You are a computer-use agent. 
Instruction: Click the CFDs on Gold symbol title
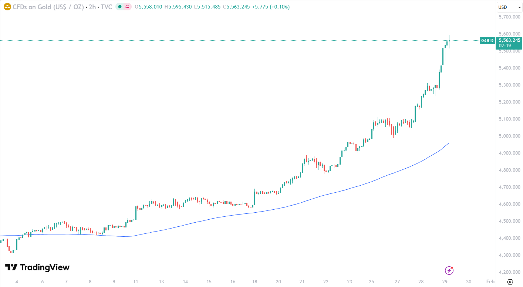(48, 7)
